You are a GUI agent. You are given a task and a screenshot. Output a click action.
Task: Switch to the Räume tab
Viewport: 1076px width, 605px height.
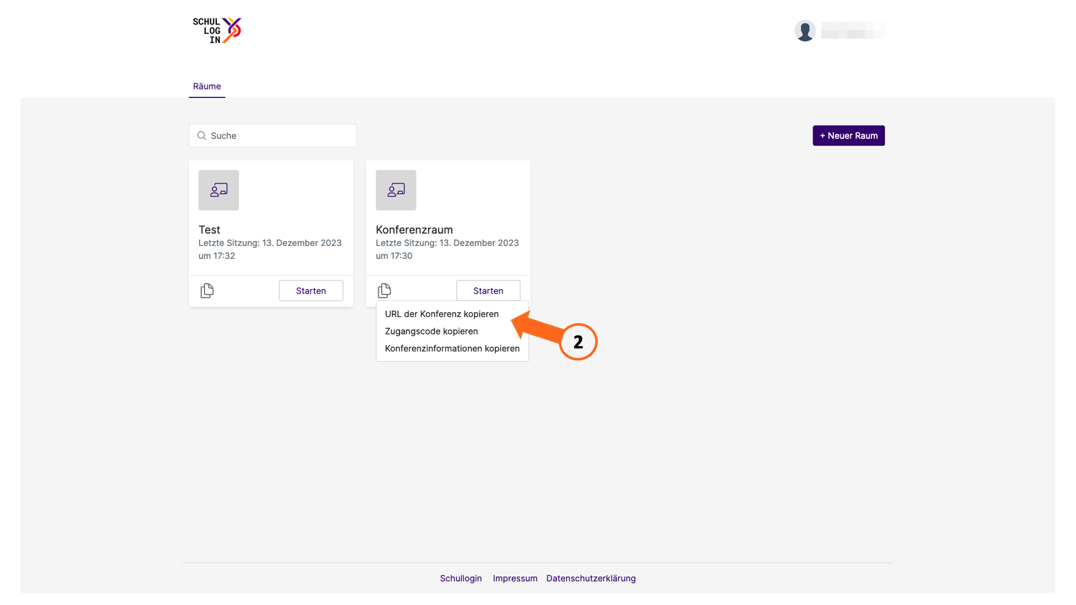tap(207, 86)
